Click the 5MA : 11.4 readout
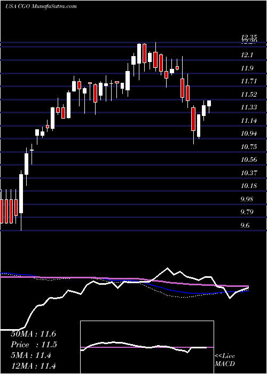The image size is (267, 374). pyautogui.click(x=31, y=355)
